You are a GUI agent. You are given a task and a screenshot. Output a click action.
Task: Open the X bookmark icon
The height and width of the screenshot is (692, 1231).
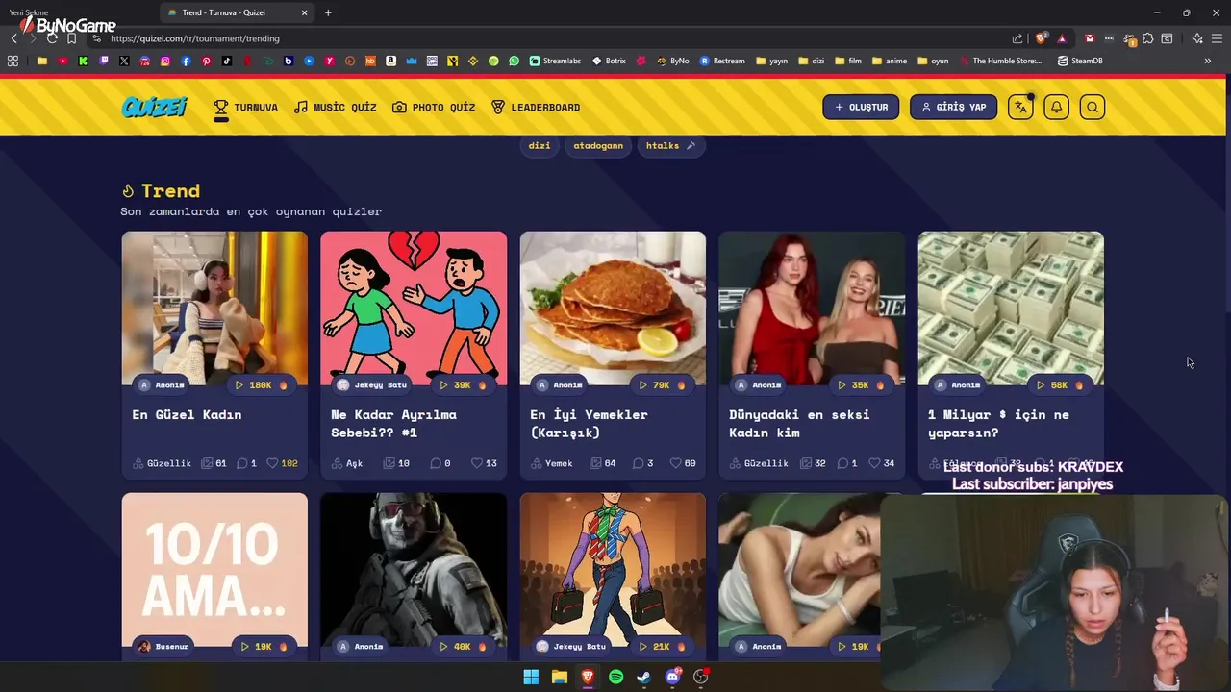tap(124, 61)
